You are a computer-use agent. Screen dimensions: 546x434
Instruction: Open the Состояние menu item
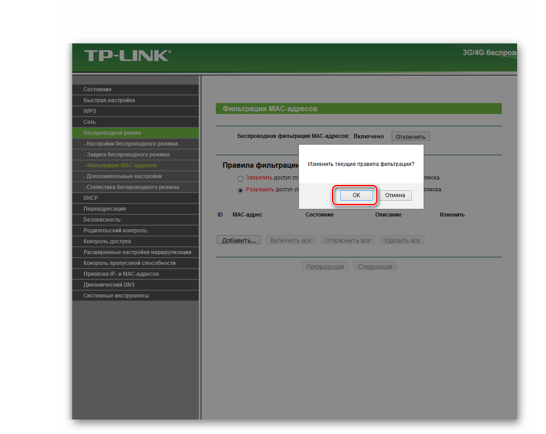pyautogui.click(x=98, y=90)
